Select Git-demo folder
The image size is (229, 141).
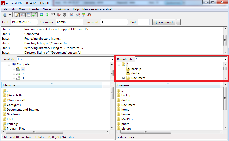(x=13, y=114)
